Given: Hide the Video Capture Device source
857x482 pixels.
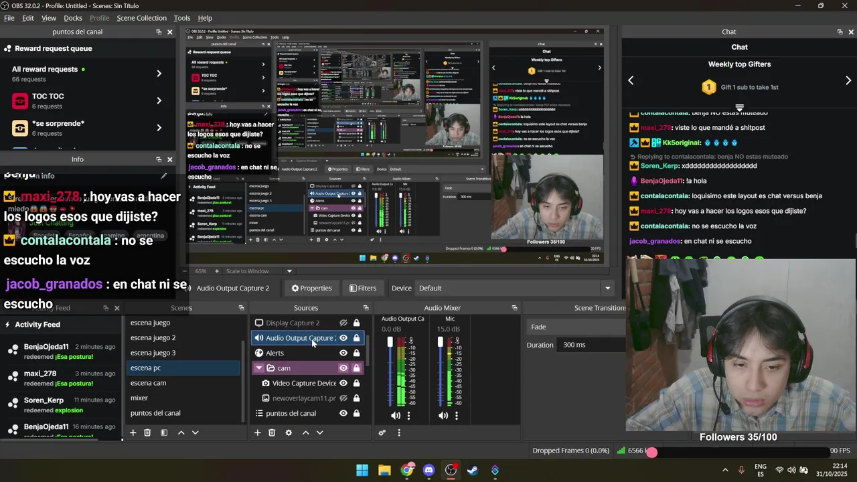Looking at the screenshot, I should [x=343, y=383].
